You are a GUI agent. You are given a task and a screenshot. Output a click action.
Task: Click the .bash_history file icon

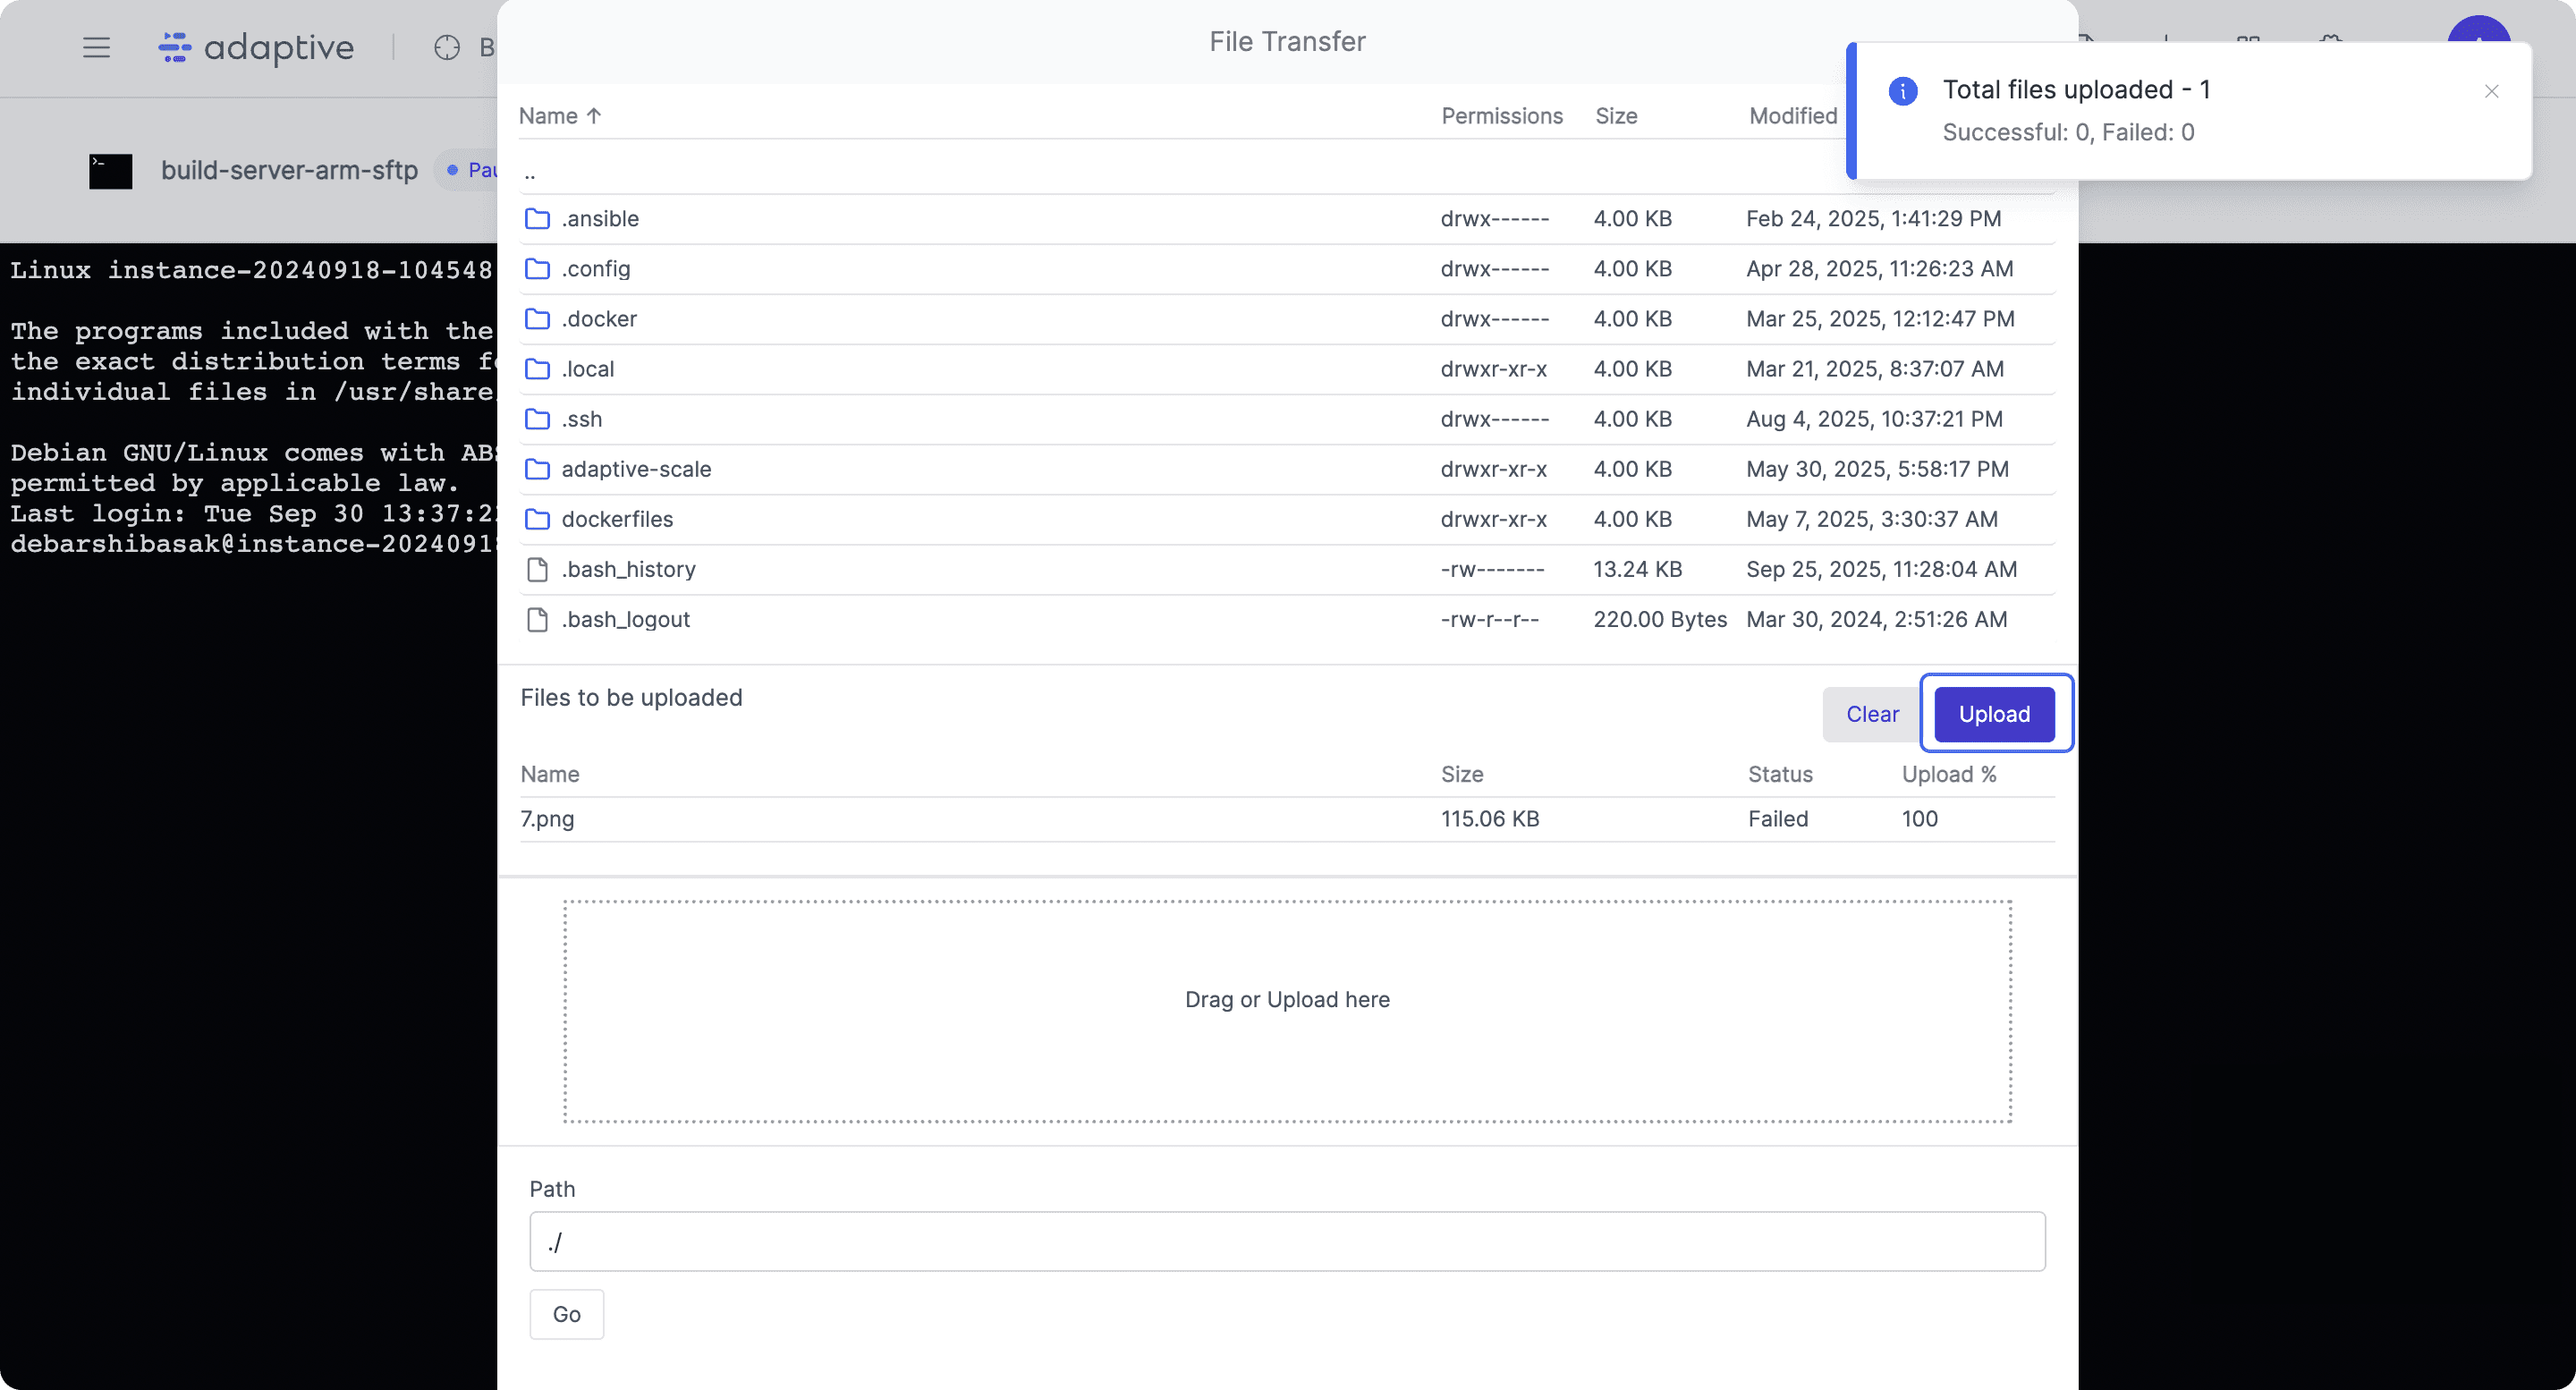tap(537, 569)
